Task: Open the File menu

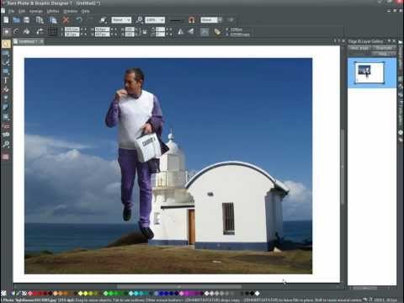Action: 11,12
